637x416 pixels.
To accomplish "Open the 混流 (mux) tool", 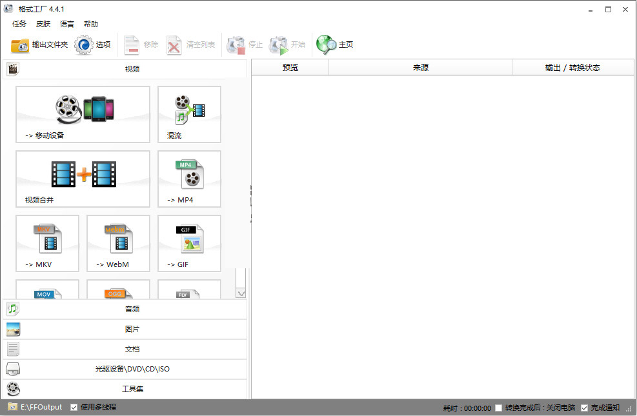I will point(189,114).
